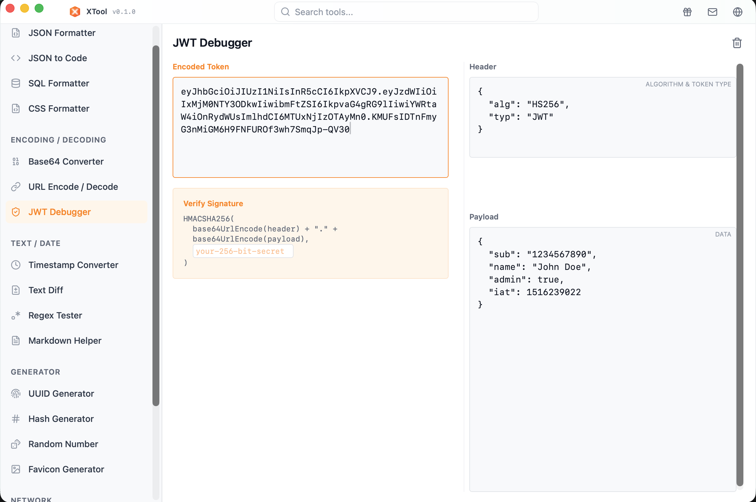Click the gift icon in the title bar

pos(687,12)
